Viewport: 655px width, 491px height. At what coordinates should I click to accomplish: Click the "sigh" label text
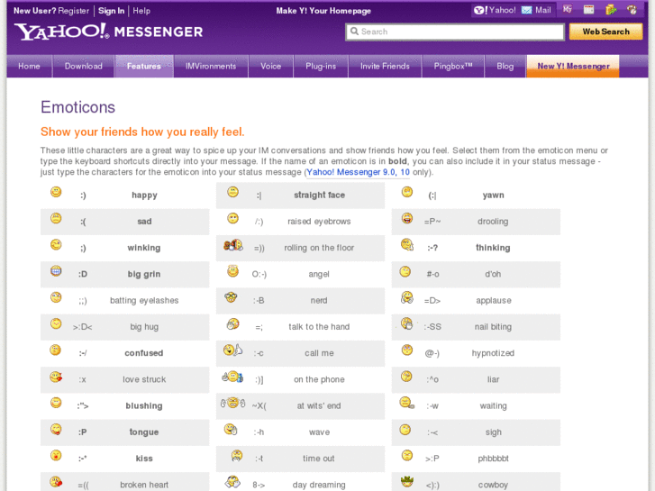pos(494,432)
